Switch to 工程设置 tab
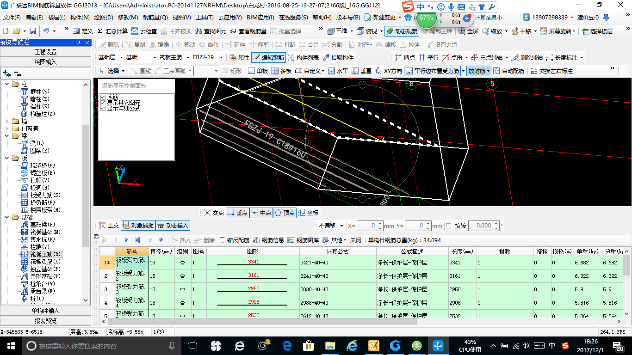632x355 pixels. point(46,52)
